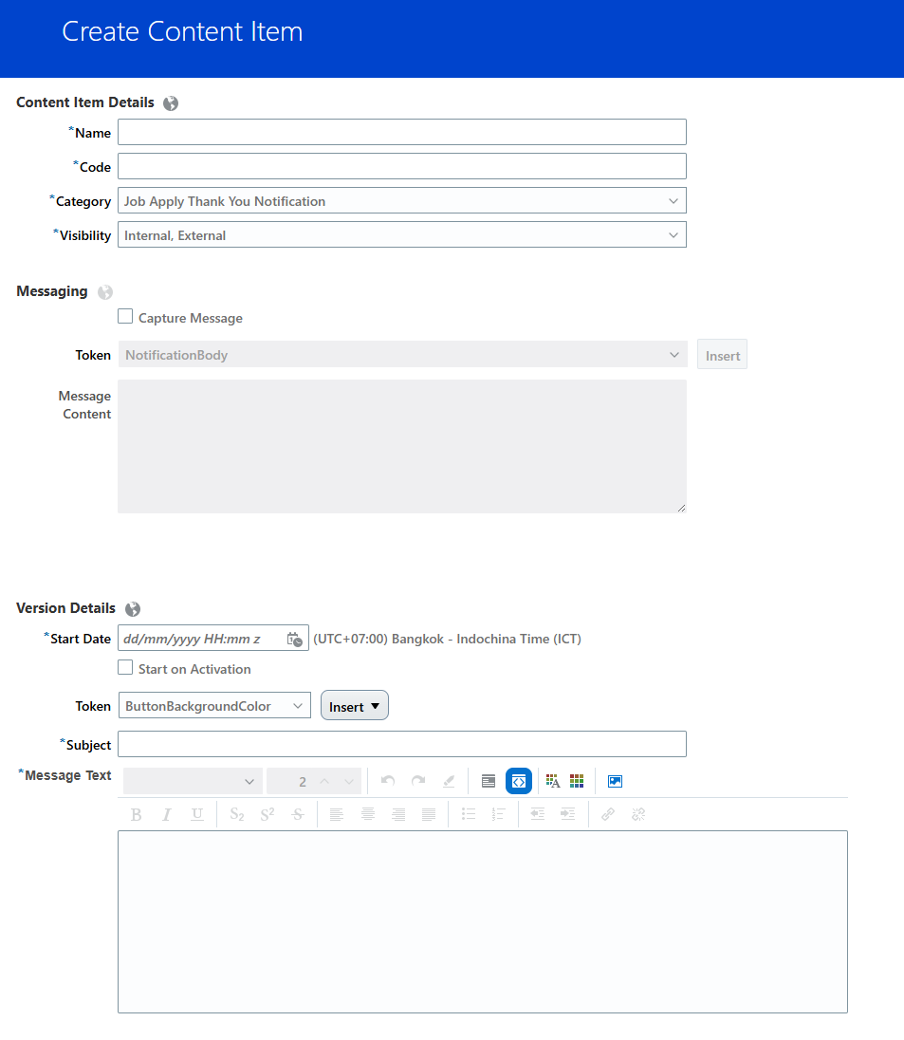Click the globe icon beside Messaging
Screen dimensions: 904x1040
click(104, 292)
